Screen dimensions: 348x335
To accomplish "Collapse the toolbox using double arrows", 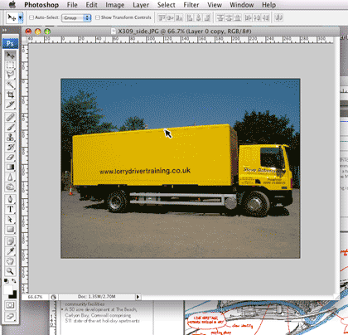I will click(4, 30).
